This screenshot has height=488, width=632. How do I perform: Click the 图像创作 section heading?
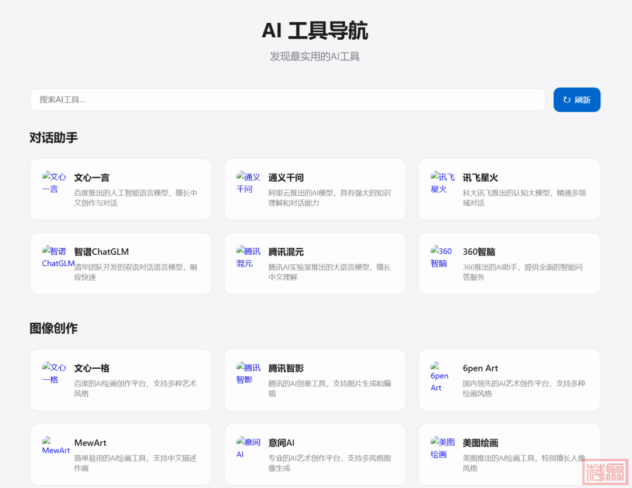[x=54, y=328]
